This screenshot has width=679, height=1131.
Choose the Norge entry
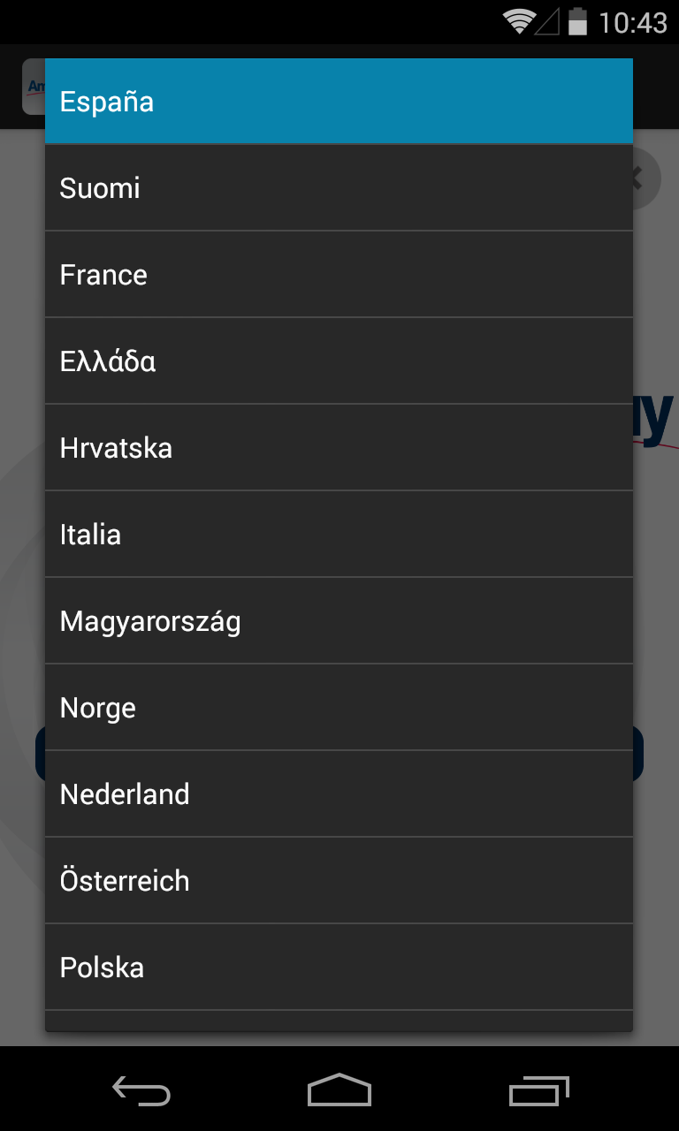coord(339,707)
